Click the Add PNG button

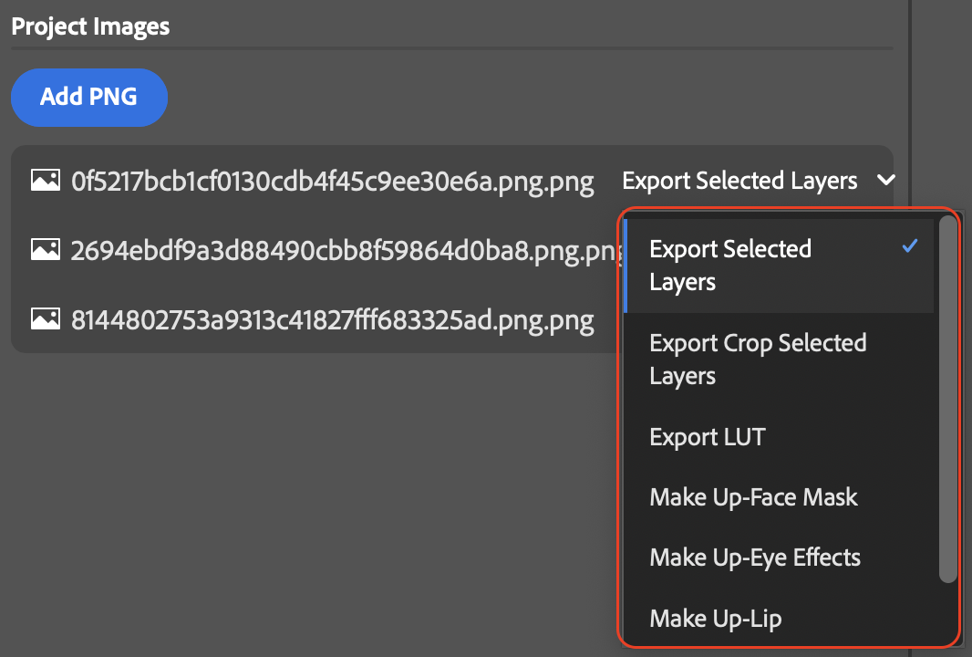point(89,98)
